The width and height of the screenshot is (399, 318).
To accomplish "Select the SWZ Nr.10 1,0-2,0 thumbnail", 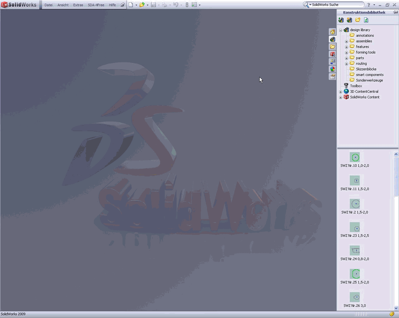I will 355,157.
